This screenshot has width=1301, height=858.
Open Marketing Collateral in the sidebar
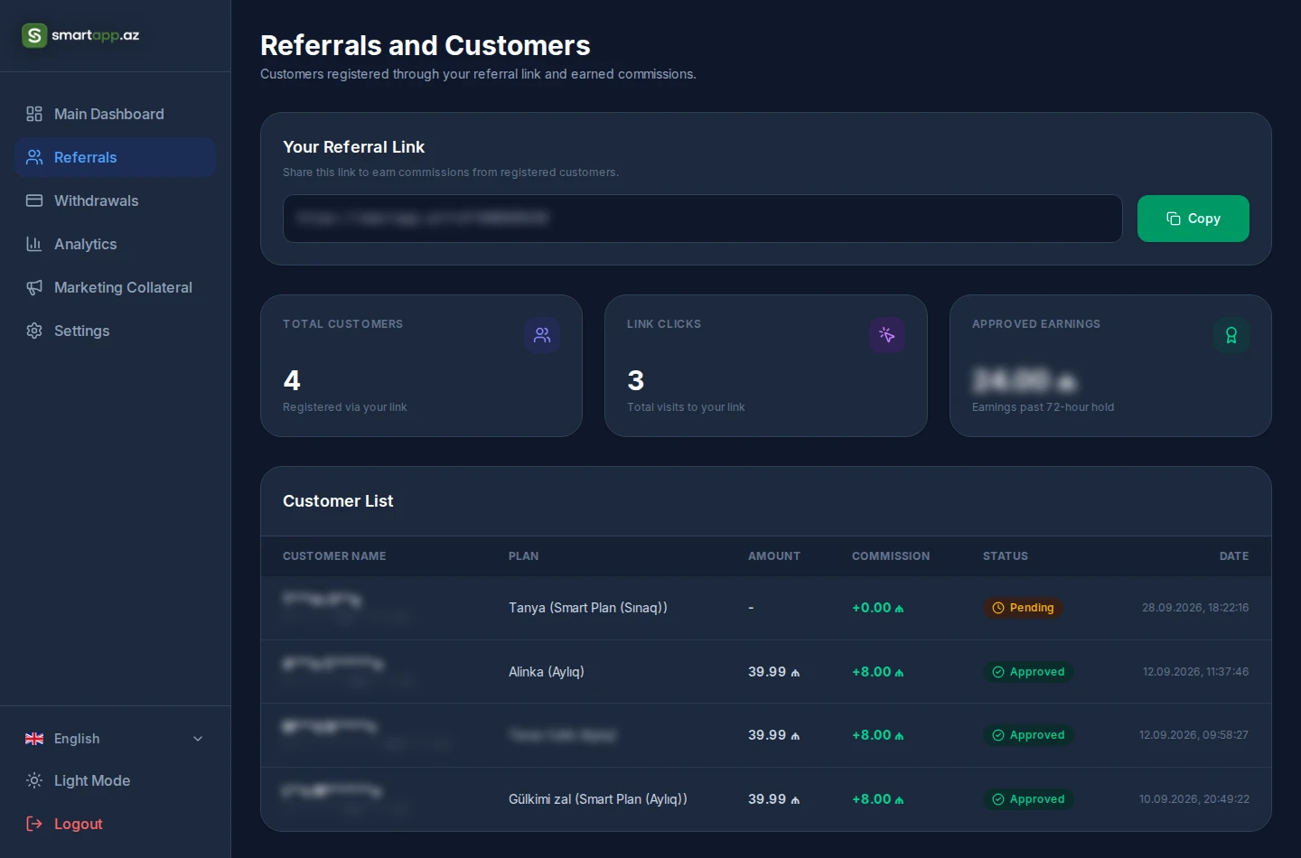point(116,287)
